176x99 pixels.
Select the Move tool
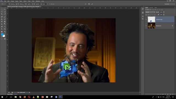tap(5, 9)
